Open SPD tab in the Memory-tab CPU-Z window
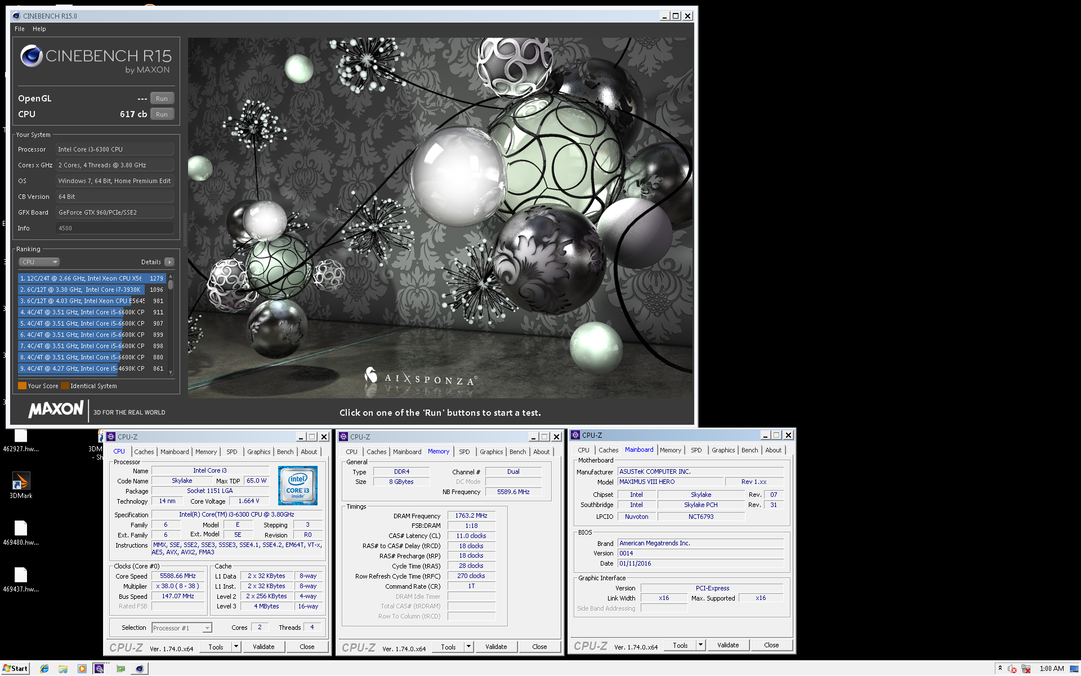This screenshot has height=676, width=1081. [464, 452]
